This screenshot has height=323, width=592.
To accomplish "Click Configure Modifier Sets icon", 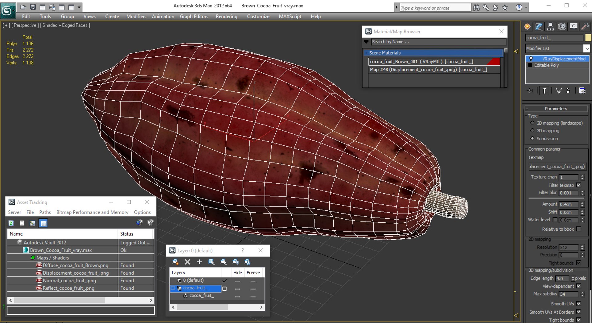I will [582, 91].
